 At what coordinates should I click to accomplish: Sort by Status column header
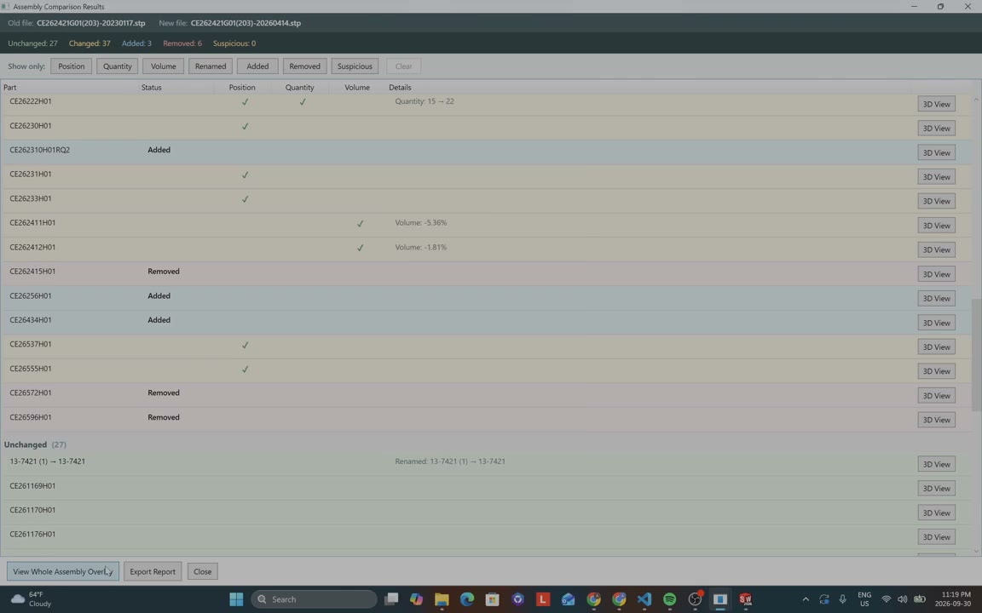tap(152, 88)
